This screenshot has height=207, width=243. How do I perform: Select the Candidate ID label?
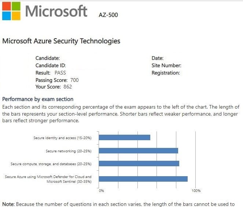point(51,65)
